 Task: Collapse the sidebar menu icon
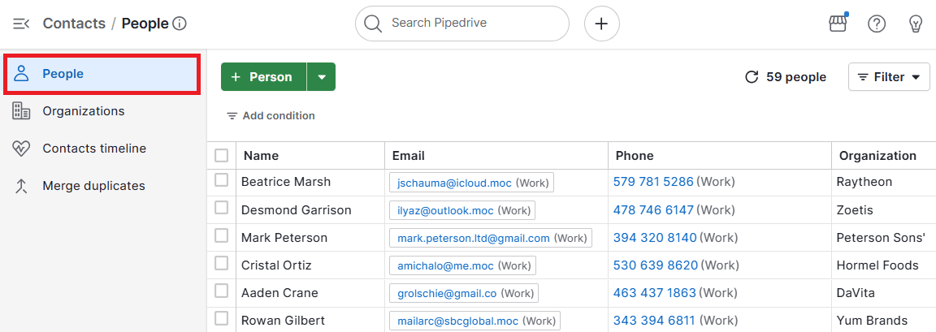point(21,24)
